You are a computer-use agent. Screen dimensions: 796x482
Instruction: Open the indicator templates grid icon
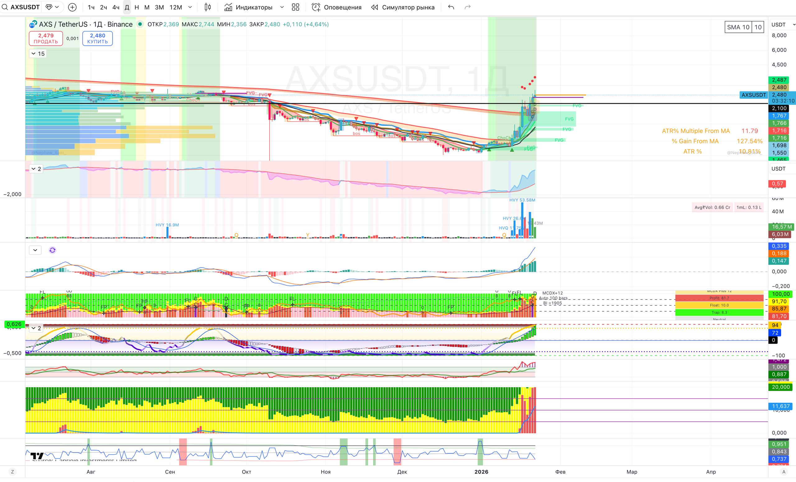point(295,7)
